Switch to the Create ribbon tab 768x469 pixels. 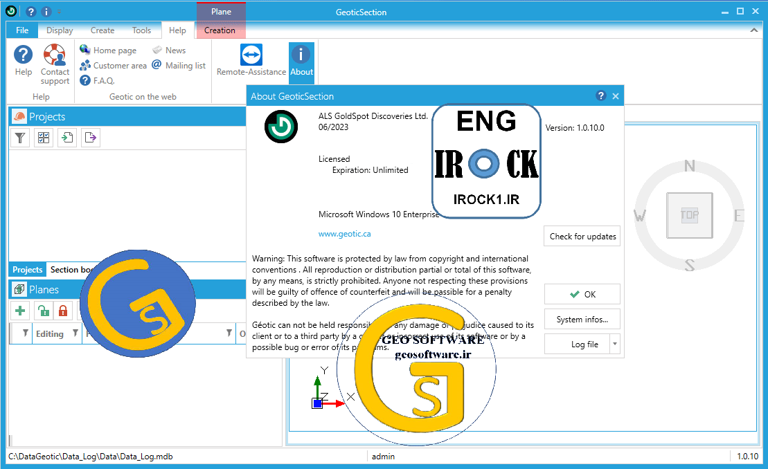pos(102,30)
